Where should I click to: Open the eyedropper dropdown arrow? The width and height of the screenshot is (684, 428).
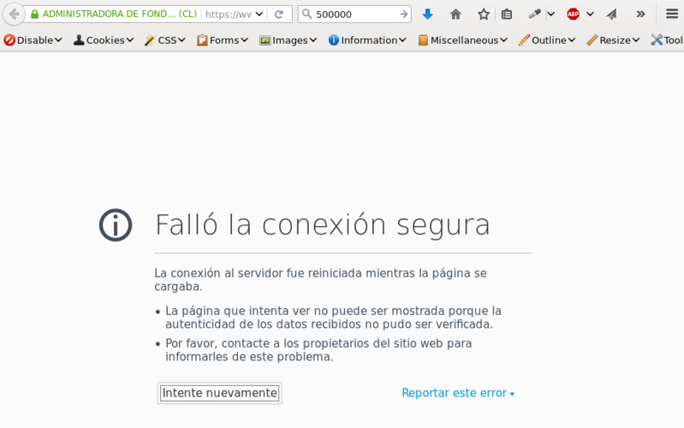(550, 15)
